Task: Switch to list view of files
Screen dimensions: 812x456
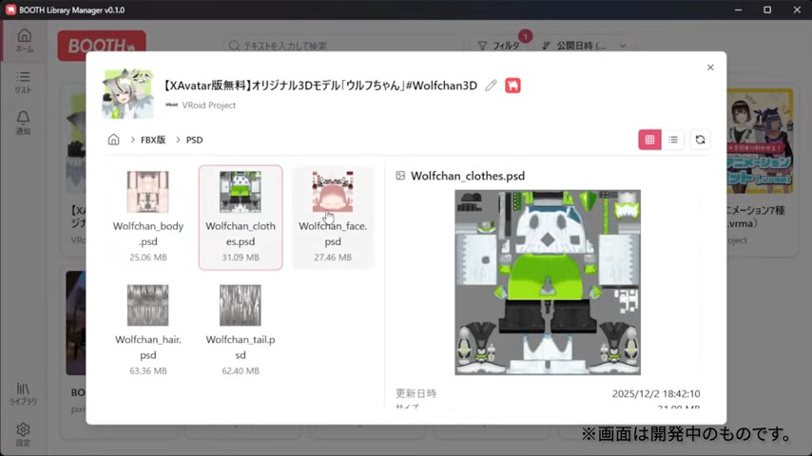Action: [x=673, y=140]
